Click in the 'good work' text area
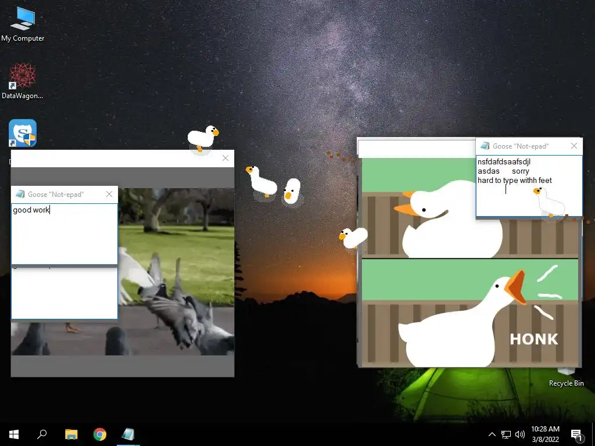Screen dimensions: 595x446 coord(64,233)
